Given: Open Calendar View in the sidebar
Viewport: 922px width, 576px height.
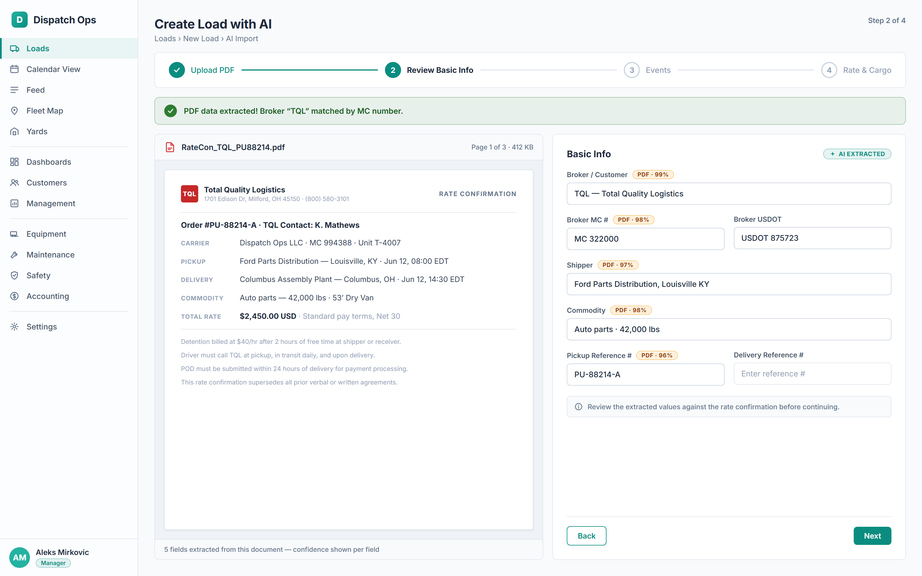Looking at the screenshot, I should pyautogui.click(x=69, y=69).
